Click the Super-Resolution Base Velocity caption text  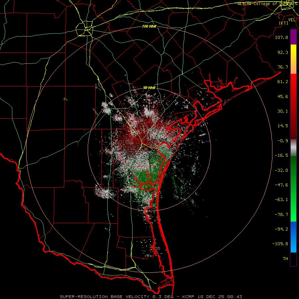[x=151, y=297]
